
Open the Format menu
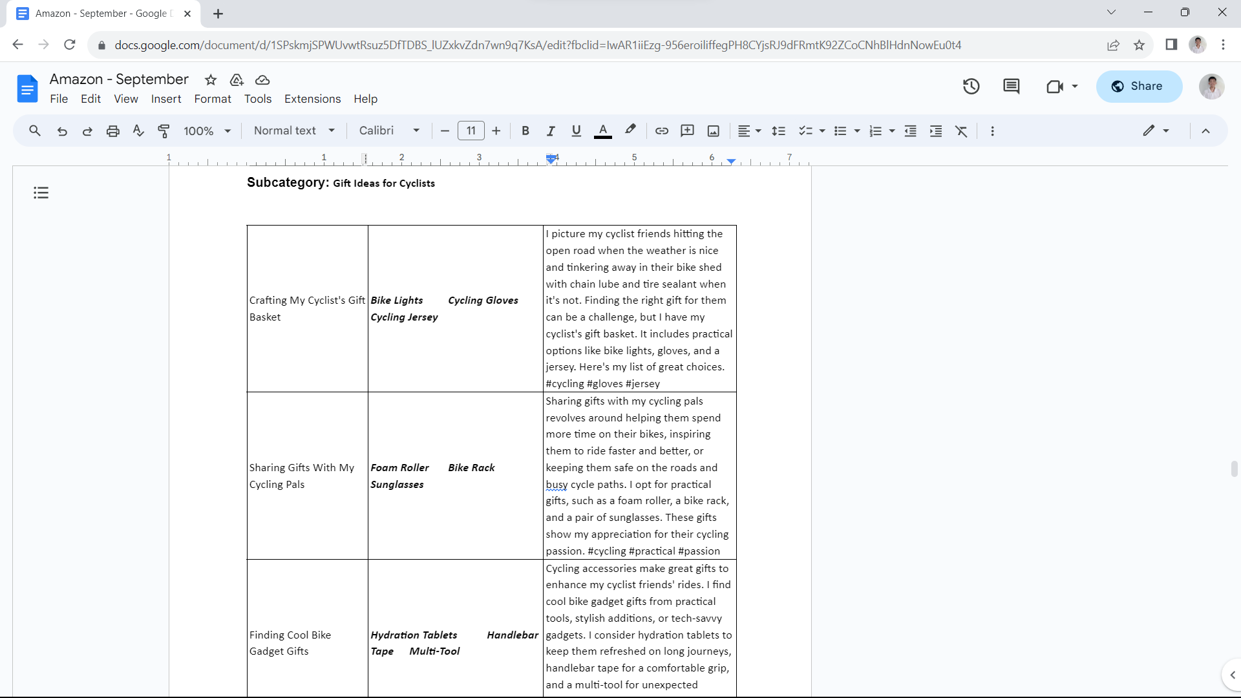[x=213, y=99]
